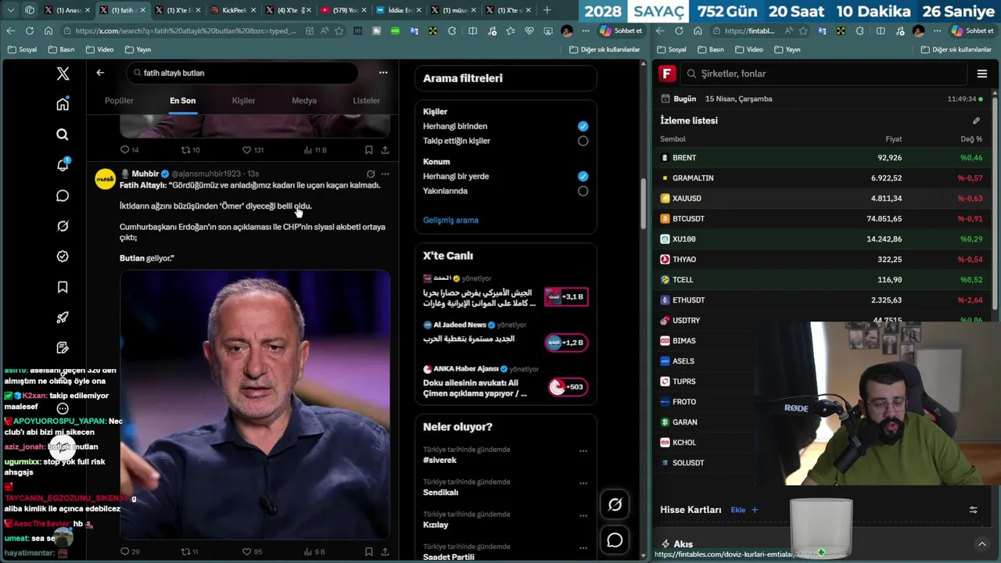Viewport: 1001px width, 563px height.
Task: Open floating Grok button at bottom right
Action: click(x=615, y=505)
